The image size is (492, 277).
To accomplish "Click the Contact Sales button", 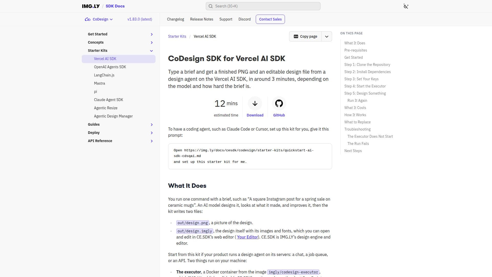I will [x=270, y=19].
